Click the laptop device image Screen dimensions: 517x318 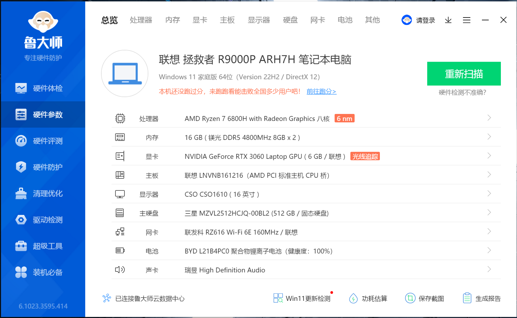[125, 74]
